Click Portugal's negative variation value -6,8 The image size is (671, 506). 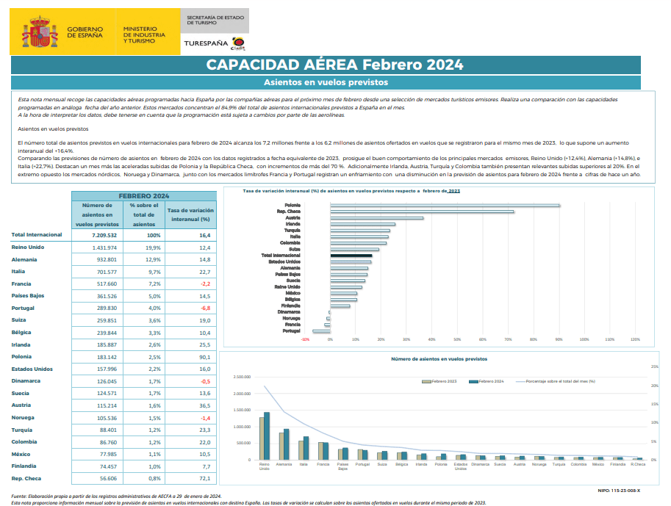tap(204, 308)
